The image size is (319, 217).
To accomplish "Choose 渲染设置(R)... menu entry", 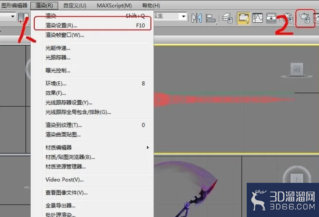I will (x=95, y=26).
